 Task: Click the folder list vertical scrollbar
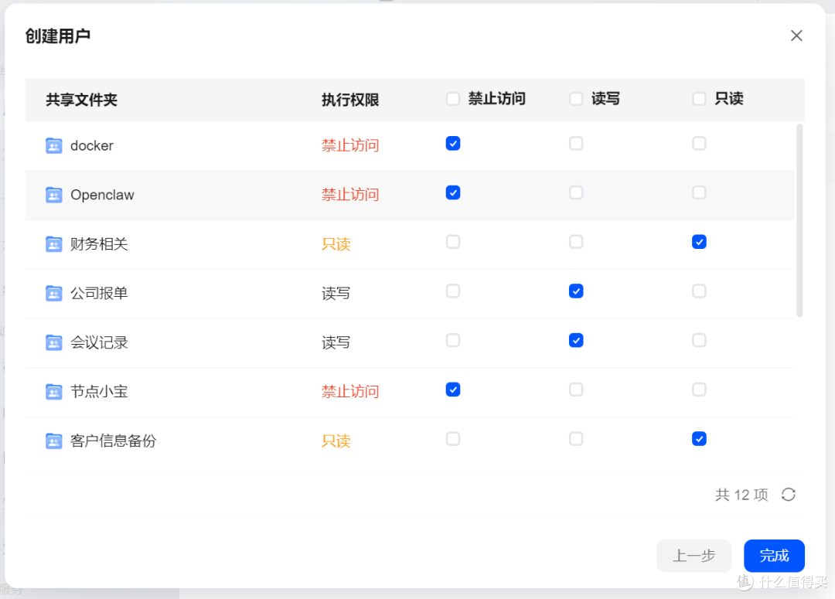(x=799, y=220)
